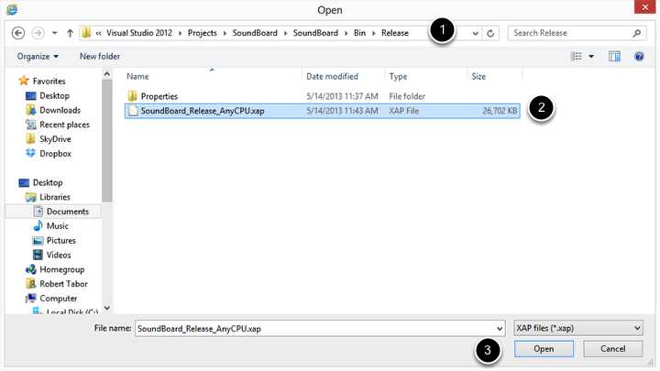Image resolution: width=660 pixels, height=371 pixels.
Task: Select Favorites in the navigation pane
Action: click(x=49, y=82)
